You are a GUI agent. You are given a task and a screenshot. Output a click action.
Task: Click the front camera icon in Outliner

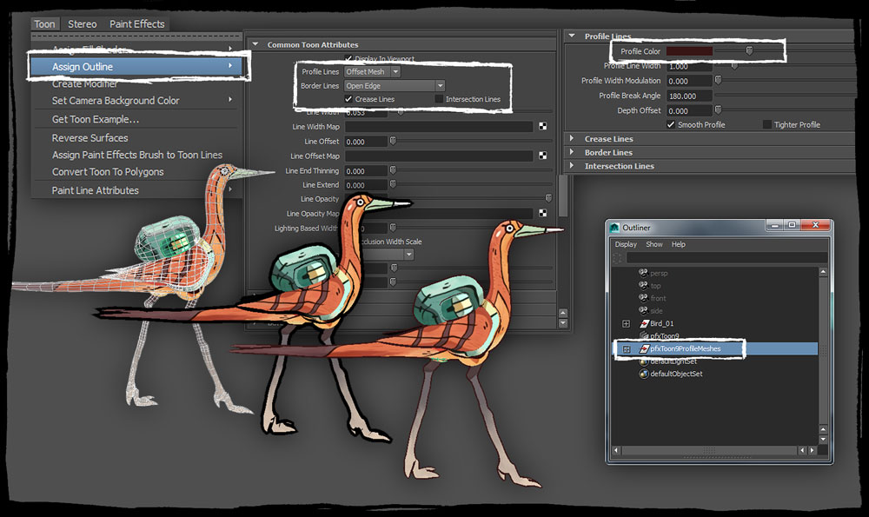643,297
